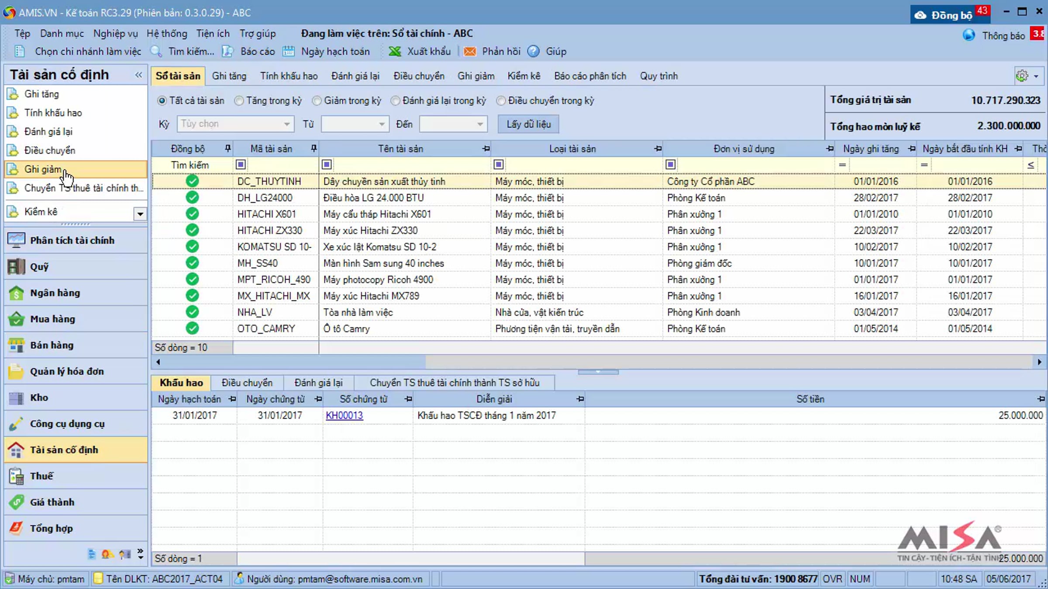This screenshot has width=1048, height=589.
Task: Select Giảm trong kỳ radio button
Action: point(317,101)
